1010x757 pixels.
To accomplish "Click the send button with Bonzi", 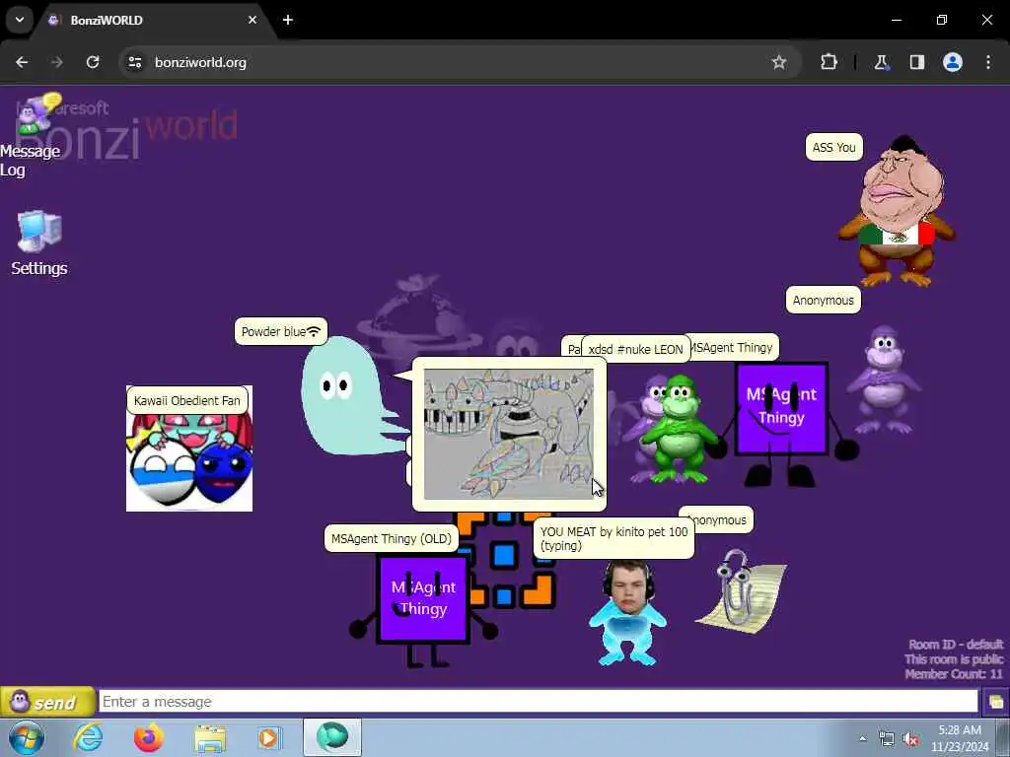I will [x=47, y=702].
